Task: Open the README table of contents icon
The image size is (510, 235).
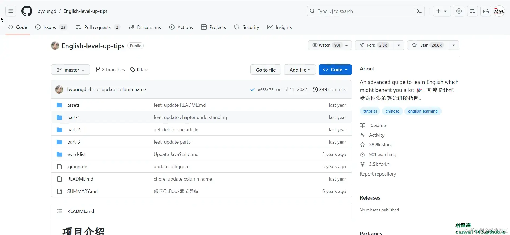Action: coord(59,211)
